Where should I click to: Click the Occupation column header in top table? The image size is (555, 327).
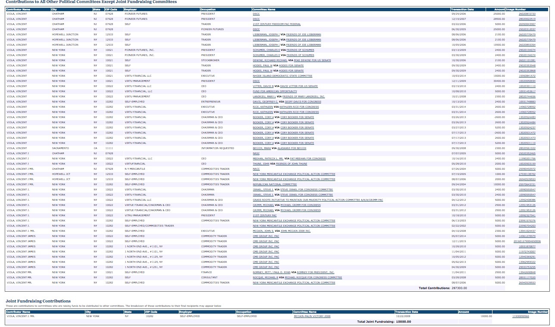tap(208, 9)
